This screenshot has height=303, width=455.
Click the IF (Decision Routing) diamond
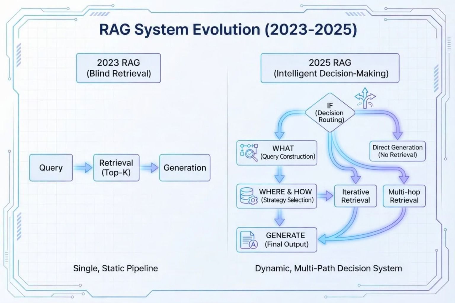pyautogui.click(x=330, y=113)
